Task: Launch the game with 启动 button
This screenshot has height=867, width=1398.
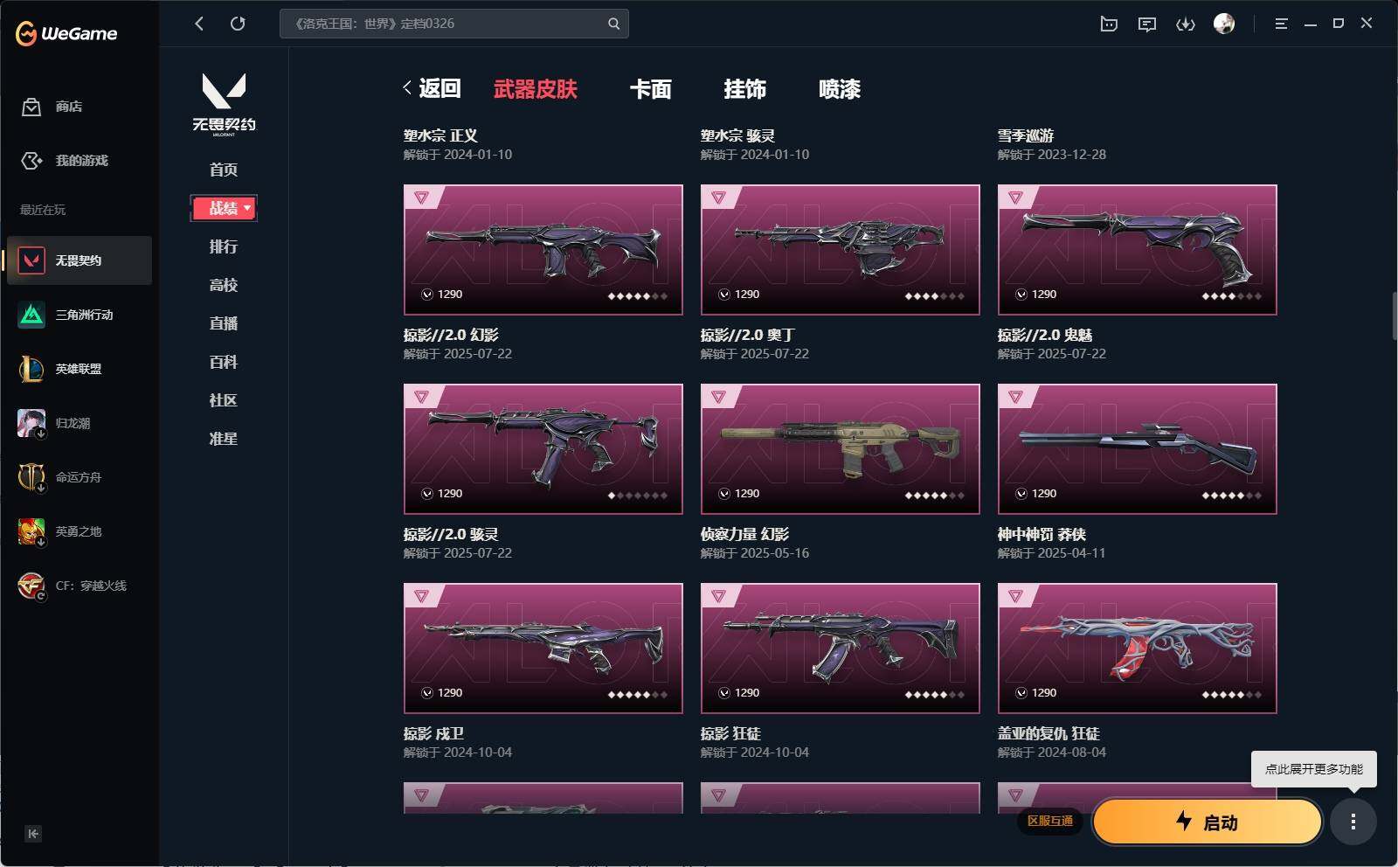Action: coord(1207,822)
